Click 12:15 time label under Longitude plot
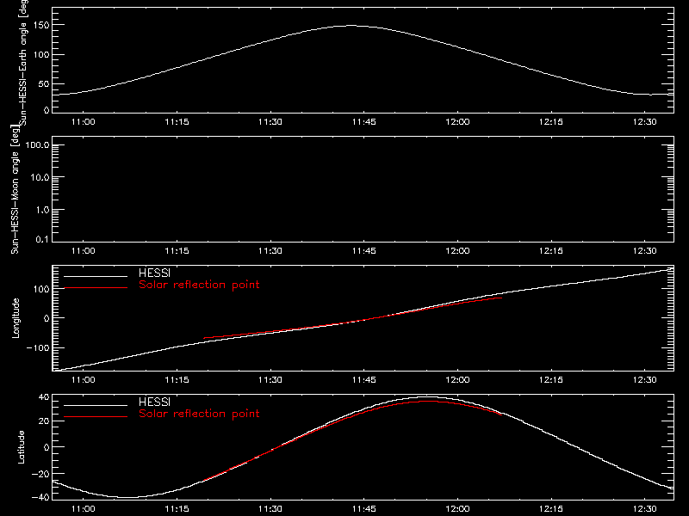This screenshot has height=516, width=689. [551, 380]
